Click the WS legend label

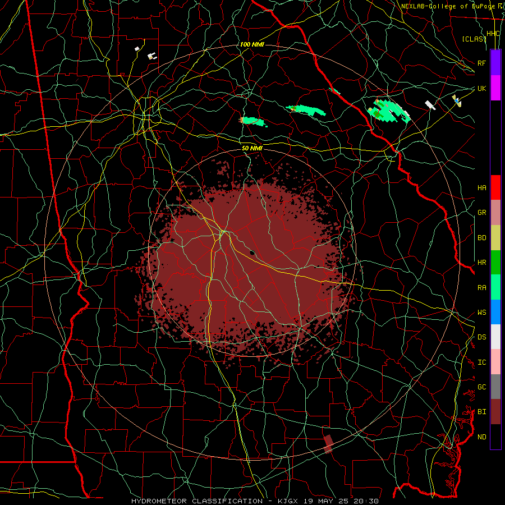pos(481,313)
